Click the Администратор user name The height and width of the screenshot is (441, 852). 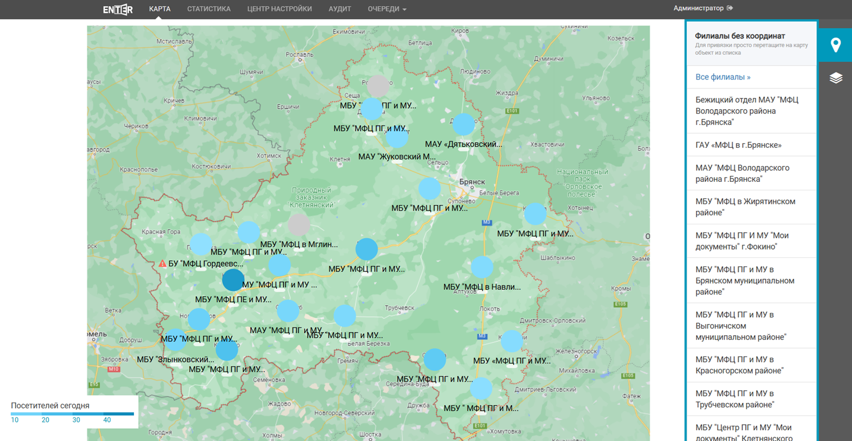(699, 8)
